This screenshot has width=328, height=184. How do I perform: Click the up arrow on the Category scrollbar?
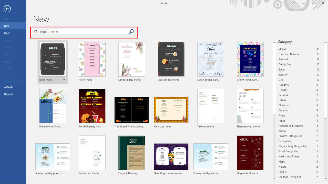(325, 40)
